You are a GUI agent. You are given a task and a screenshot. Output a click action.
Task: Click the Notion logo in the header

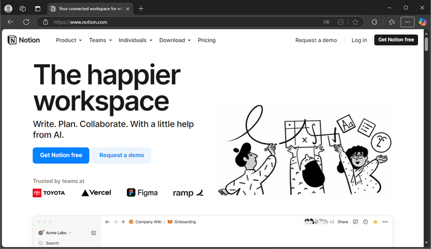pyautogui.click(x=23, y=40)
